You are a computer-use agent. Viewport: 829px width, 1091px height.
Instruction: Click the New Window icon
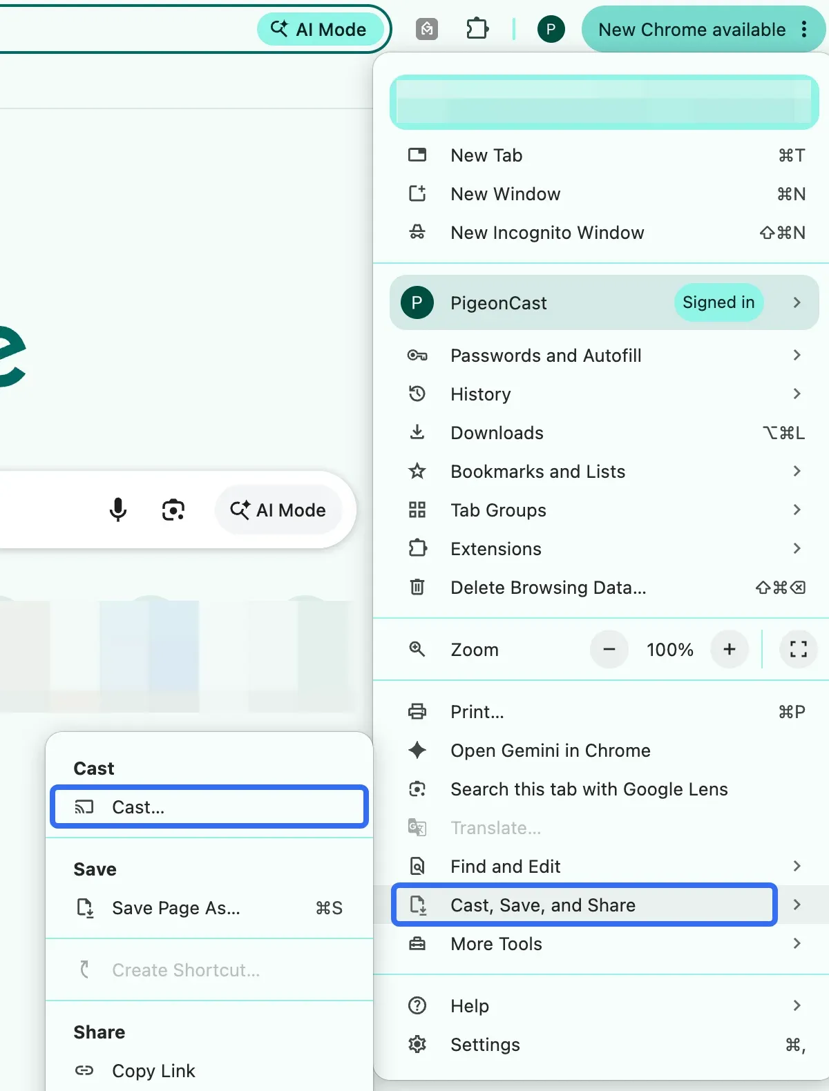point(417,193)
